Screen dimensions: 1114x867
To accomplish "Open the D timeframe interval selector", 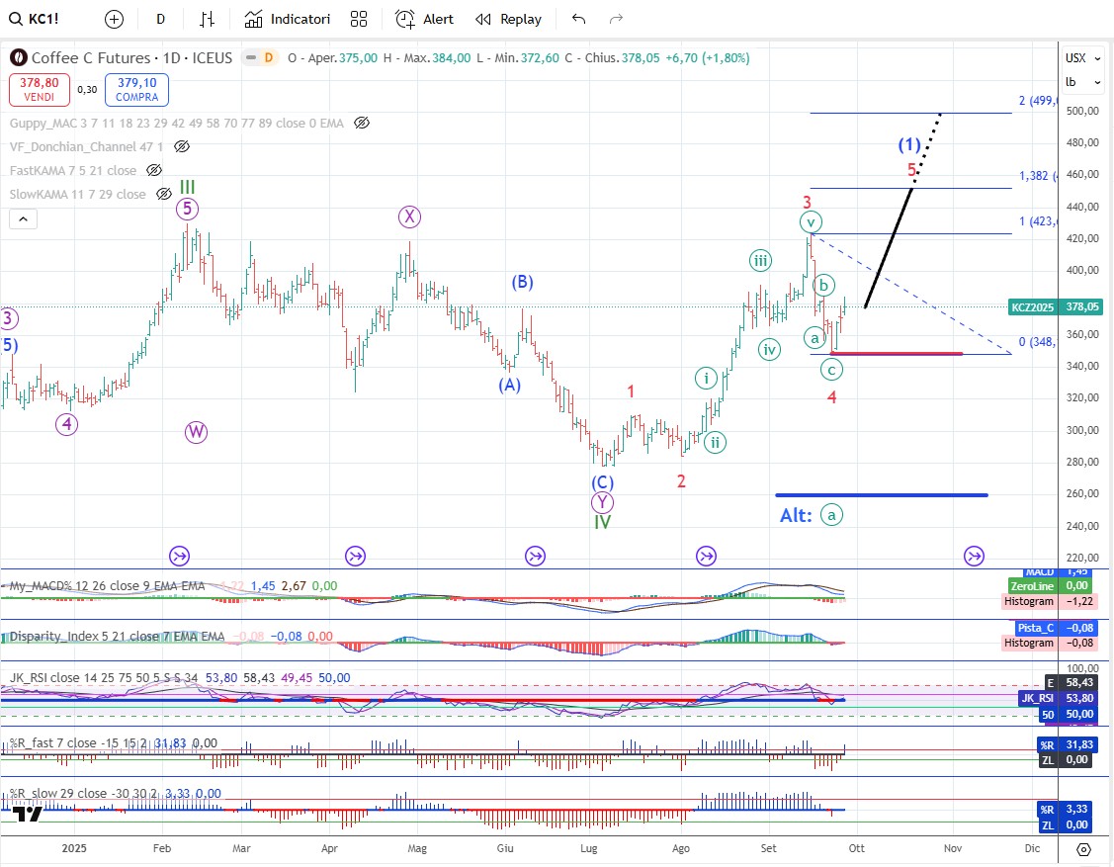I will pyautogui.click(x=160, y=19).
